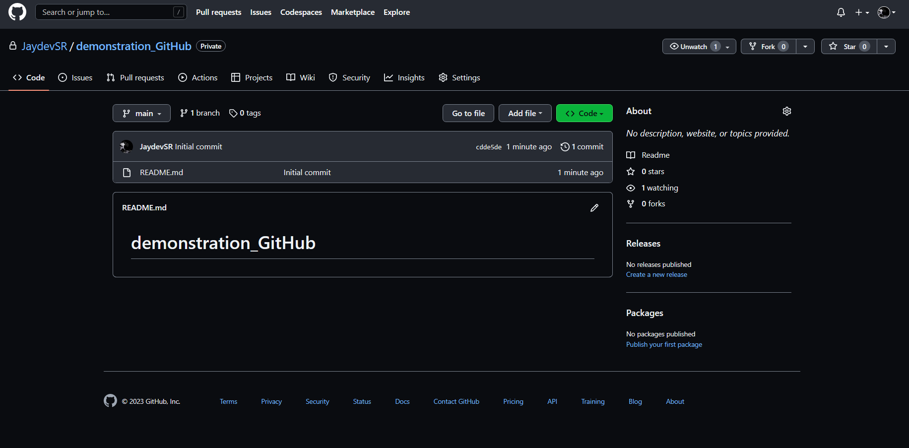The image size is (909, 448).
Task: Open the repository Security tab
Action: [349, 77]
